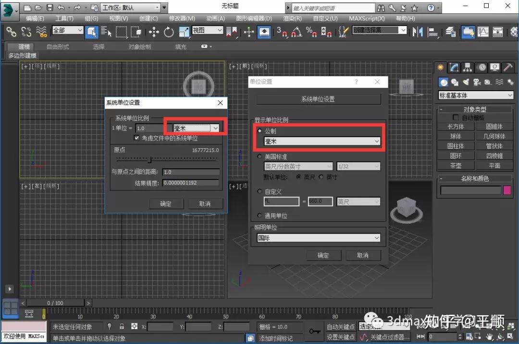519x344 pixels.
Task: Select the 通用单位 radio button
Action: 260,215
